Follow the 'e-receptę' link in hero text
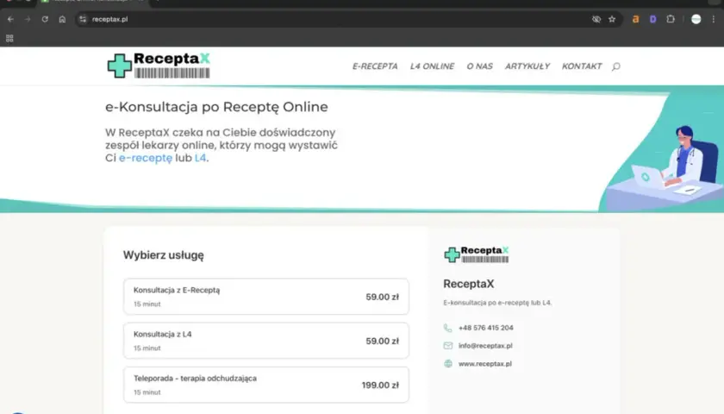724x414 pixels. pyautogui.click(x=146, y=158)
